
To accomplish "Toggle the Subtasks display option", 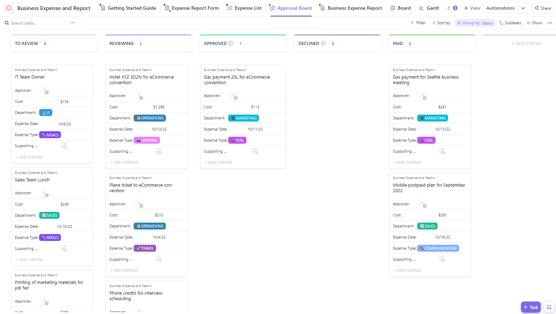I will click(x=510, y=23).
